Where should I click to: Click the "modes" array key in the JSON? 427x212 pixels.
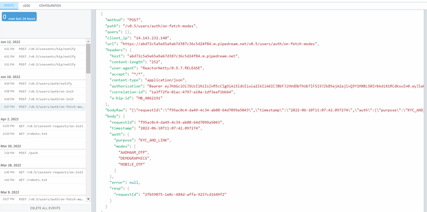[122, 147]
